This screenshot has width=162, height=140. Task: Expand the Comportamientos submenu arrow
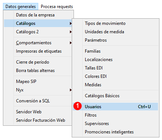click(71, 43)
